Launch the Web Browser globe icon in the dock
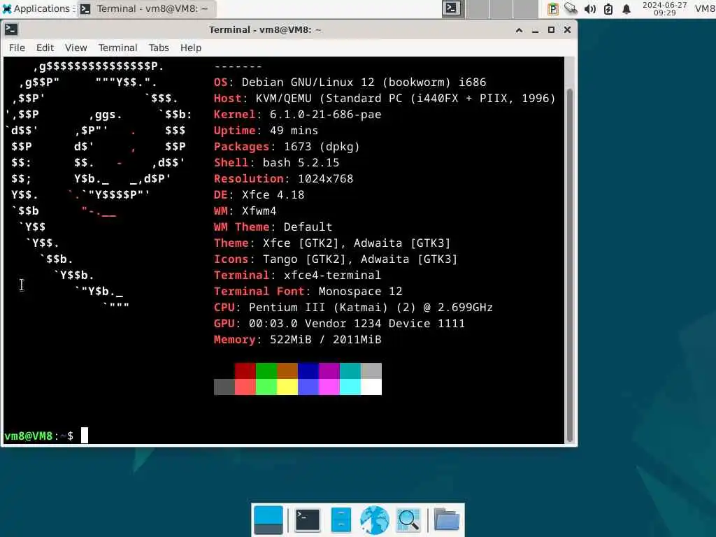 point(375,520)
